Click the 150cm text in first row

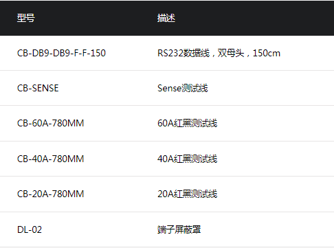(x=267, y=53)
